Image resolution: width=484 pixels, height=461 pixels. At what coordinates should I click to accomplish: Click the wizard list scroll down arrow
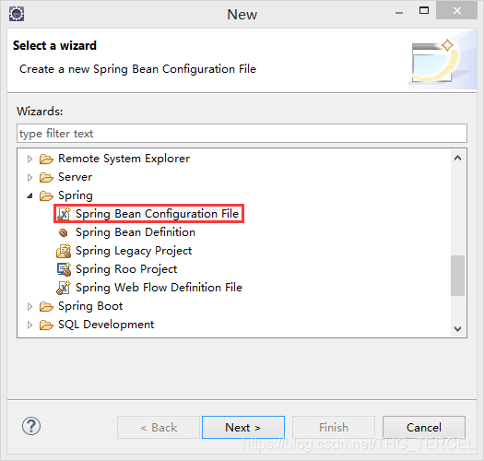458,329
